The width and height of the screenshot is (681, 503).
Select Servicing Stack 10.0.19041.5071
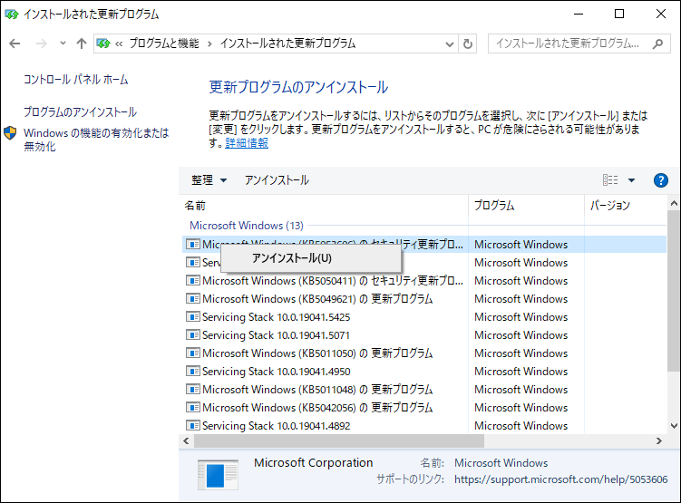pos(423,335)
